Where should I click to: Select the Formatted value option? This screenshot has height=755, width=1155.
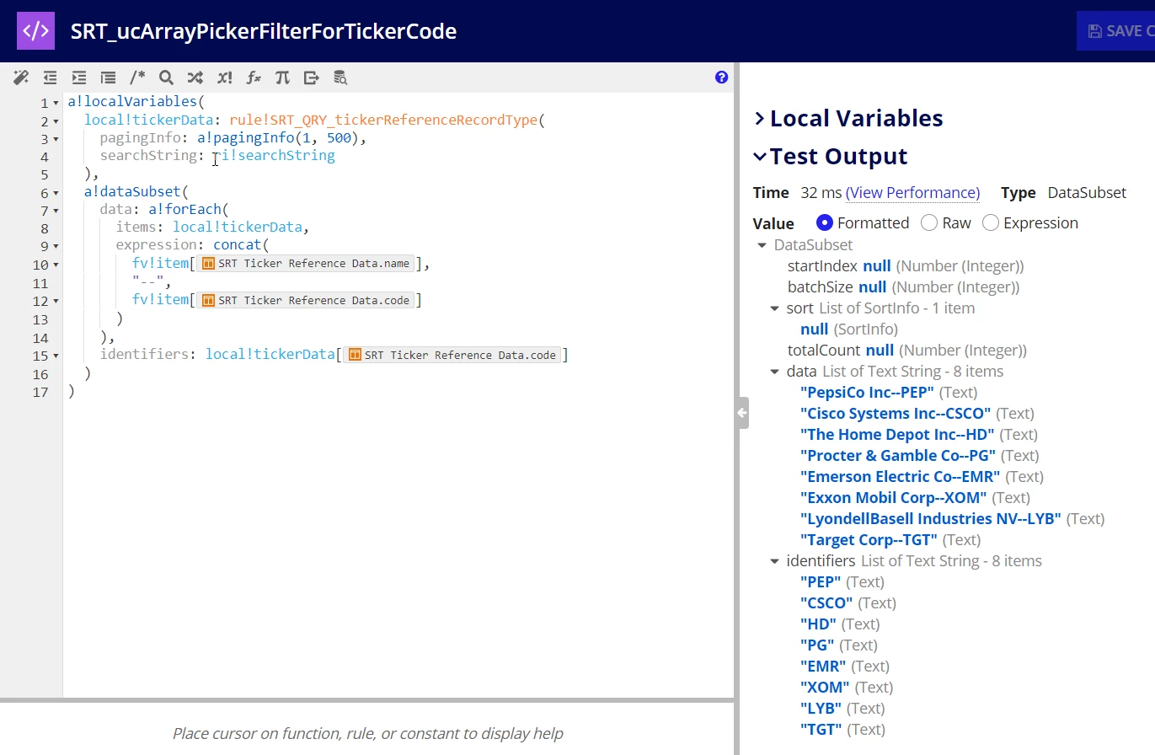(825, 222)
